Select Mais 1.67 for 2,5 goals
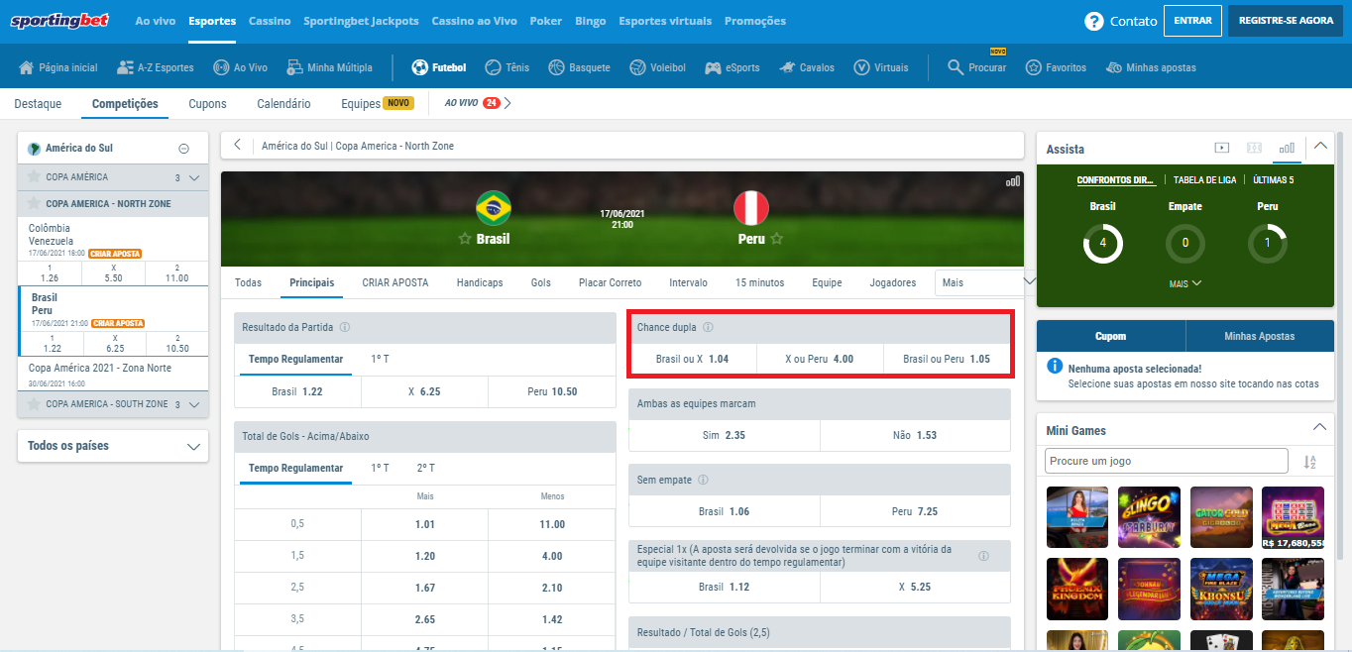The image size is (1352, 652). click(x=425, y=588)
